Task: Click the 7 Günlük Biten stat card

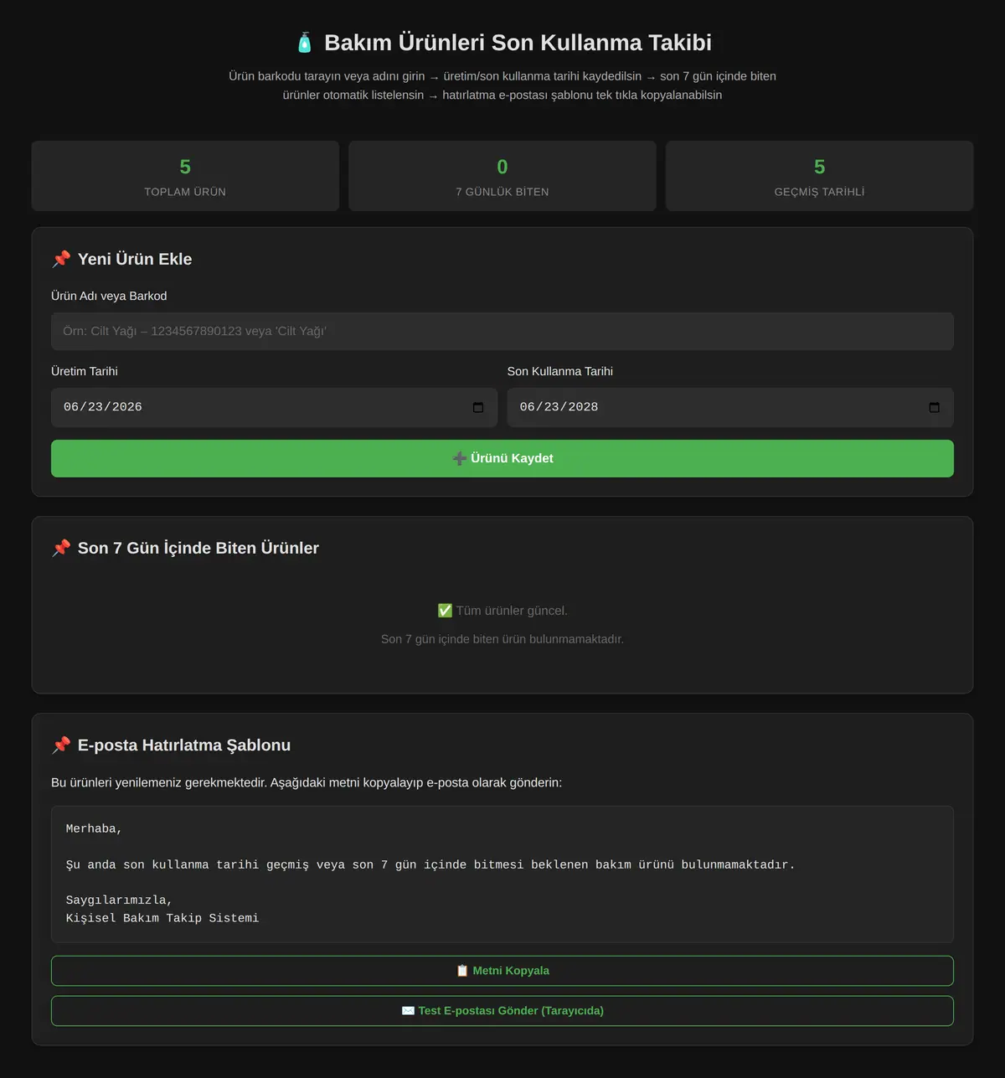Action: click(x=502, y=176)
